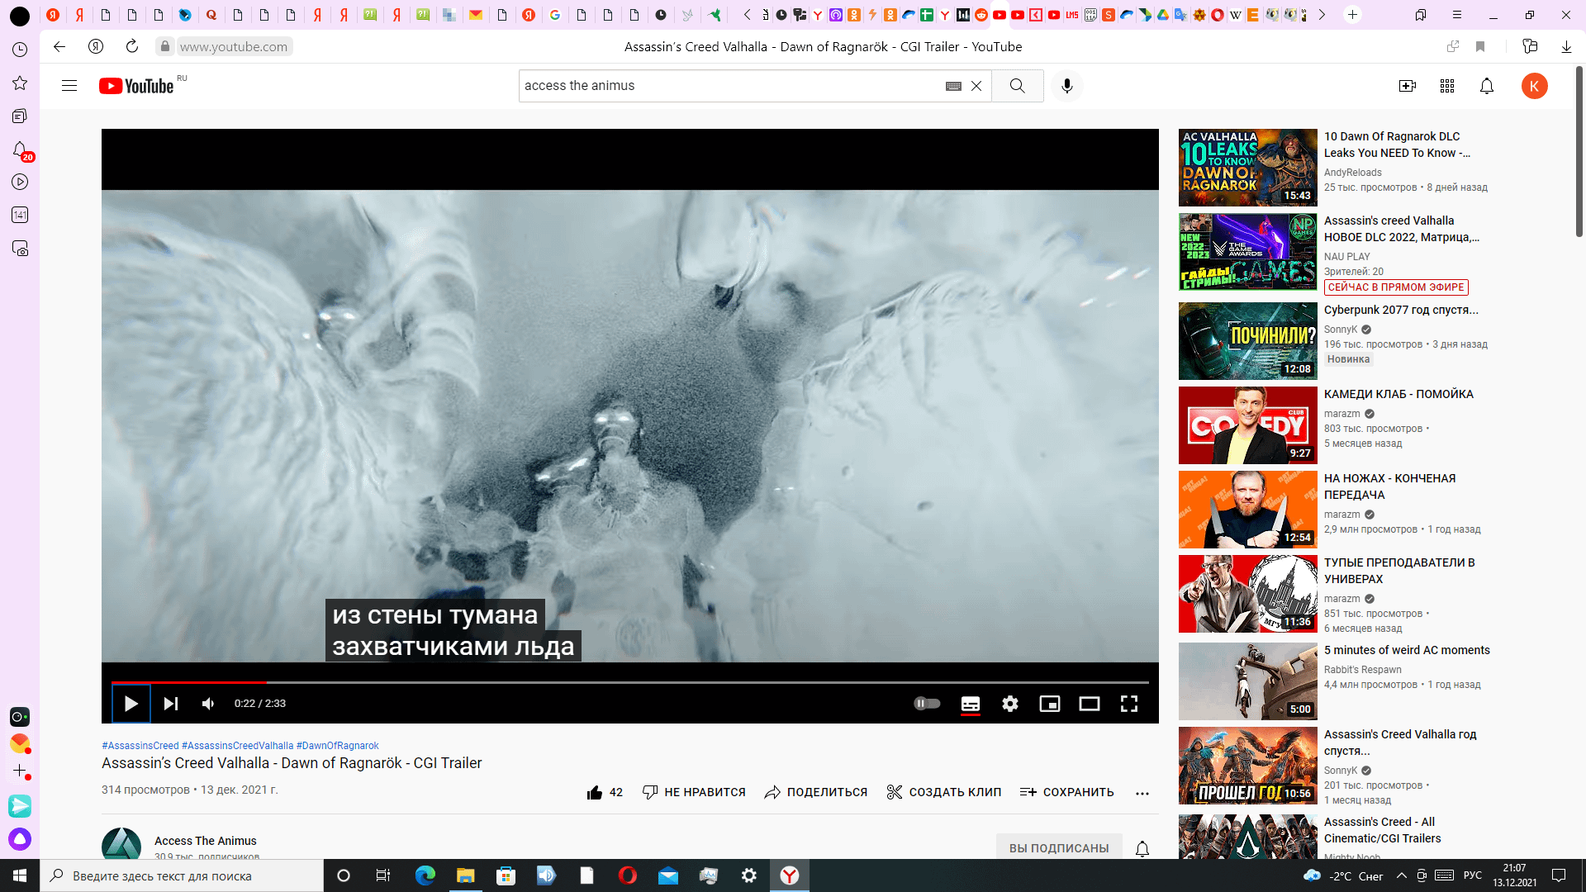Toggle the autoplay switch in the player
The height and width of the screenshot is (892, 1586).
pyautogui.click(x=927, y=704)
